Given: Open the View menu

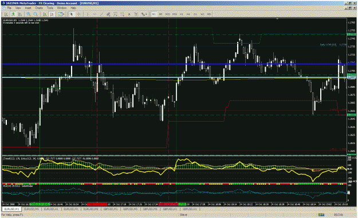Looking at the screenshot, I should tap(18, 8).
